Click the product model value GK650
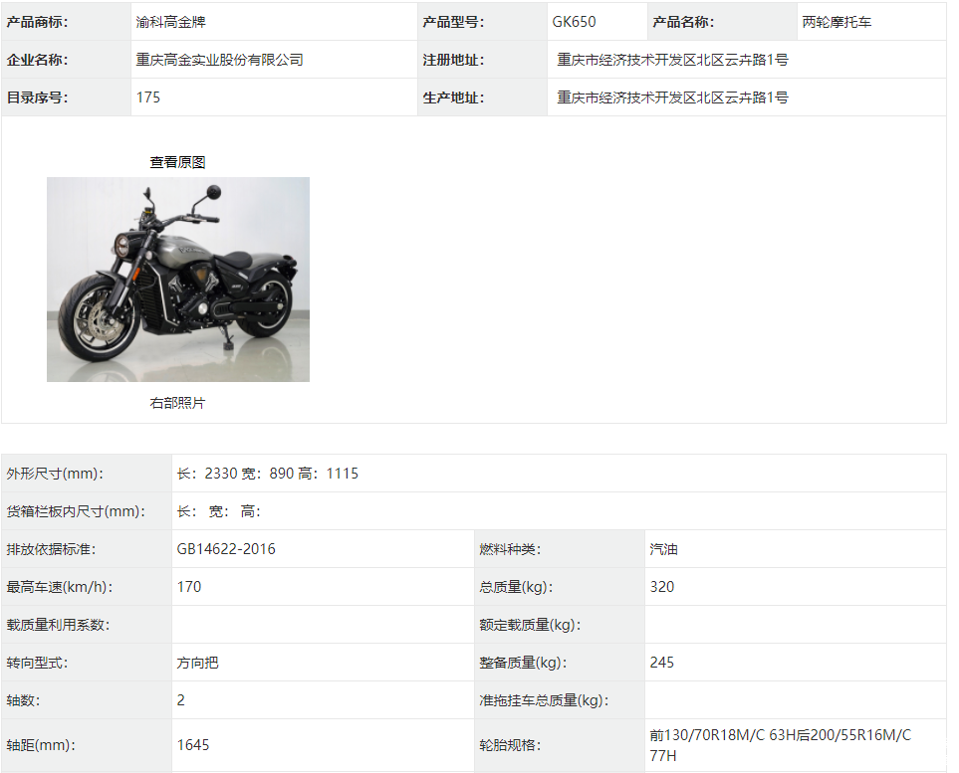Viewport: 959px width, 773px height. [574, 22]
